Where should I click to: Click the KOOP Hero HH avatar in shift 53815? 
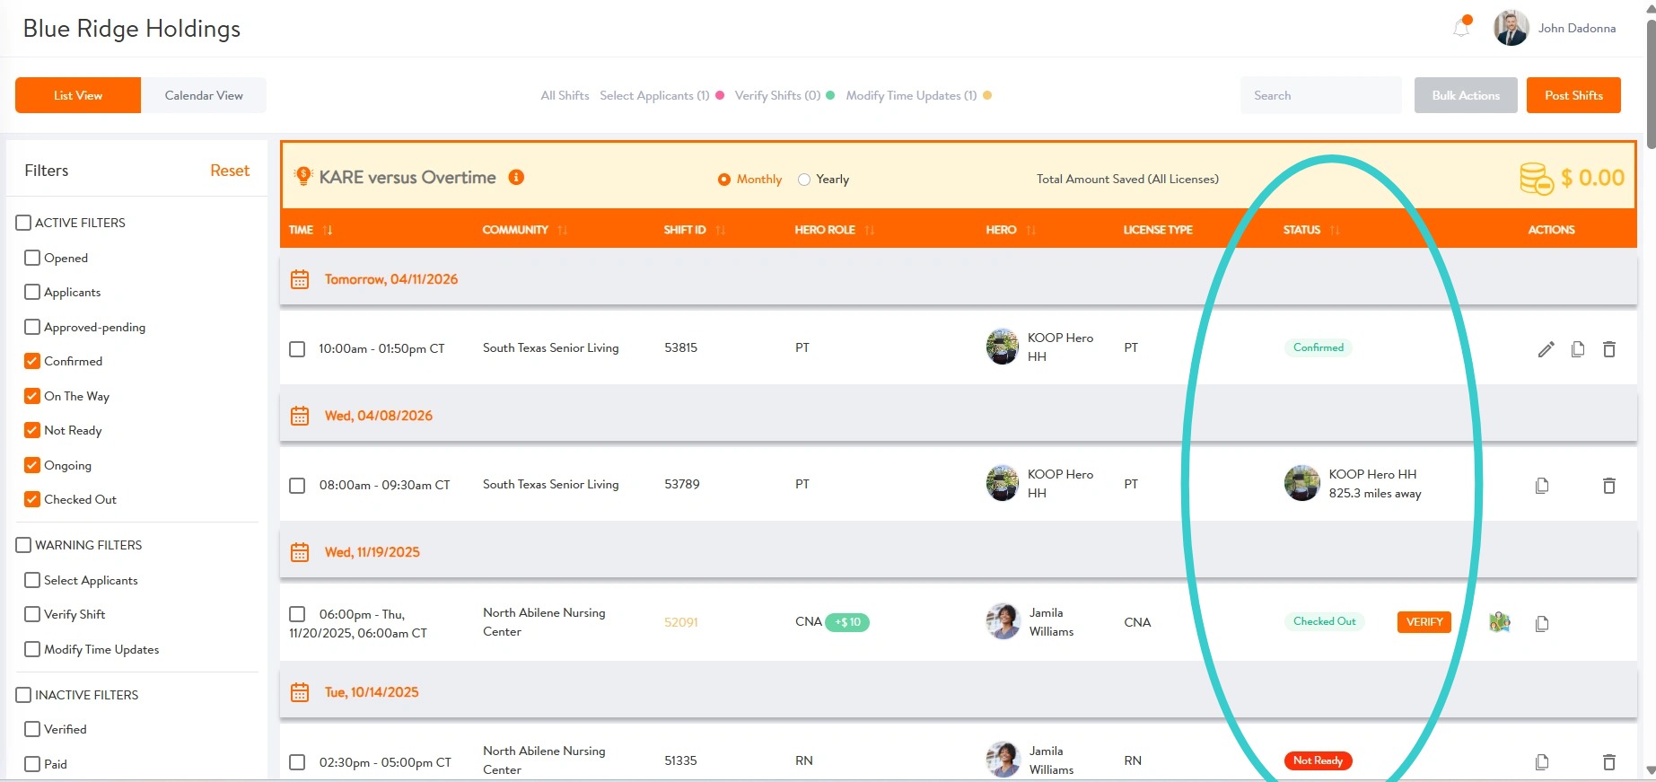click(x=1003, y=347)
